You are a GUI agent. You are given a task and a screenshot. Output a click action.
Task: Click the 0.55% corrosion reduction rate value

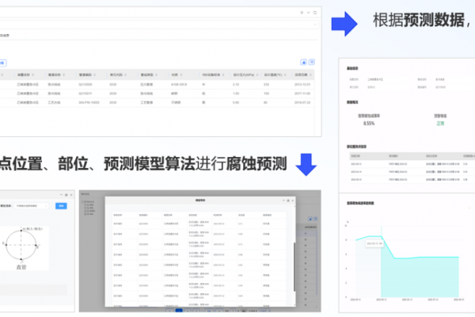pos(368,124)
